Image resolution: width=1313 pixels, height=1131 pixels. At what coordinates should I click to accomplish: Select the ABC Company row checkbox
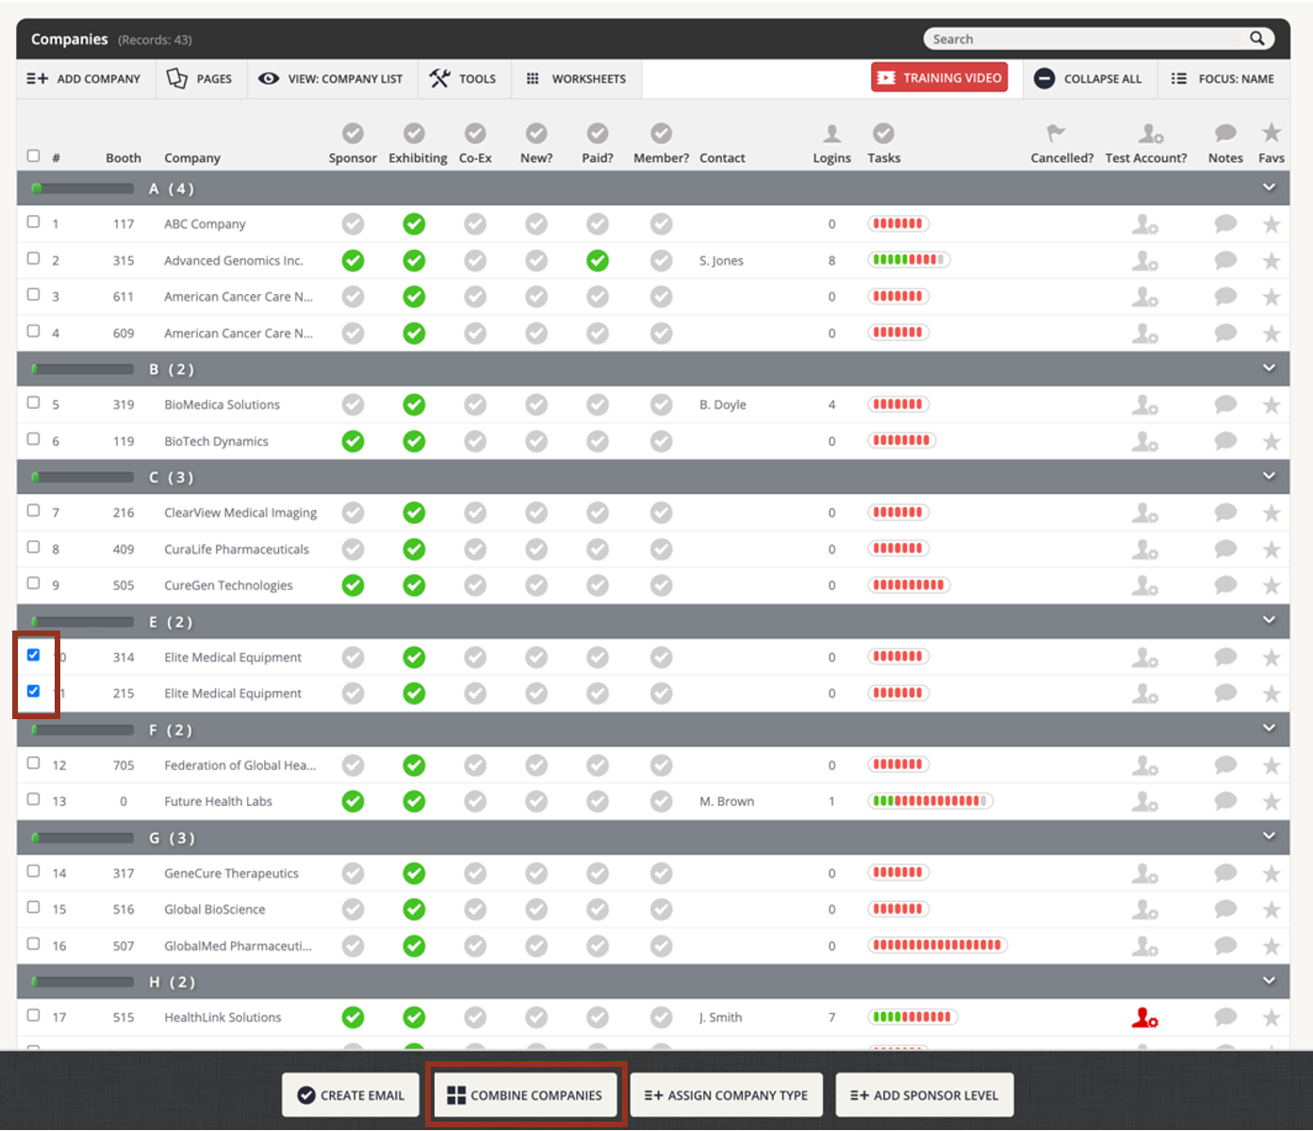pyautogui.click(x=34, y=222)
